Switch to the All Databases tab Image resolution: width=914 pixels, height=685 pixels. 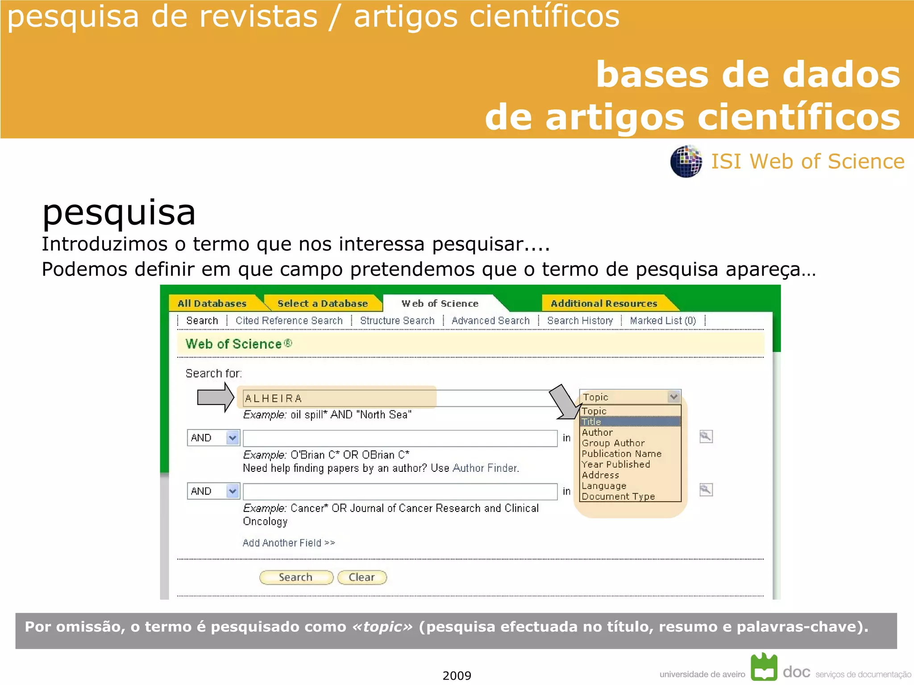click(x=212, y=303)
